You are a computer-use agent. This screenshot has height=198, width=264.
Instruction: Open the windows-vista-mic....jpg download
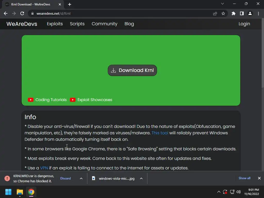click(117, 178)
